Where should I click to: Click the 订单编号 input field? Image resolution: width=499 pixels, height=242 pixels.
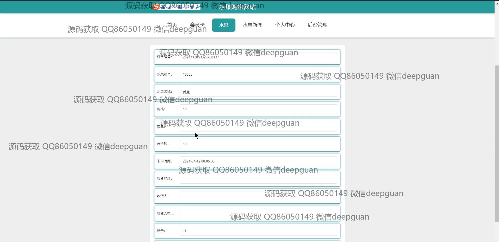click(x=258, y=57)
